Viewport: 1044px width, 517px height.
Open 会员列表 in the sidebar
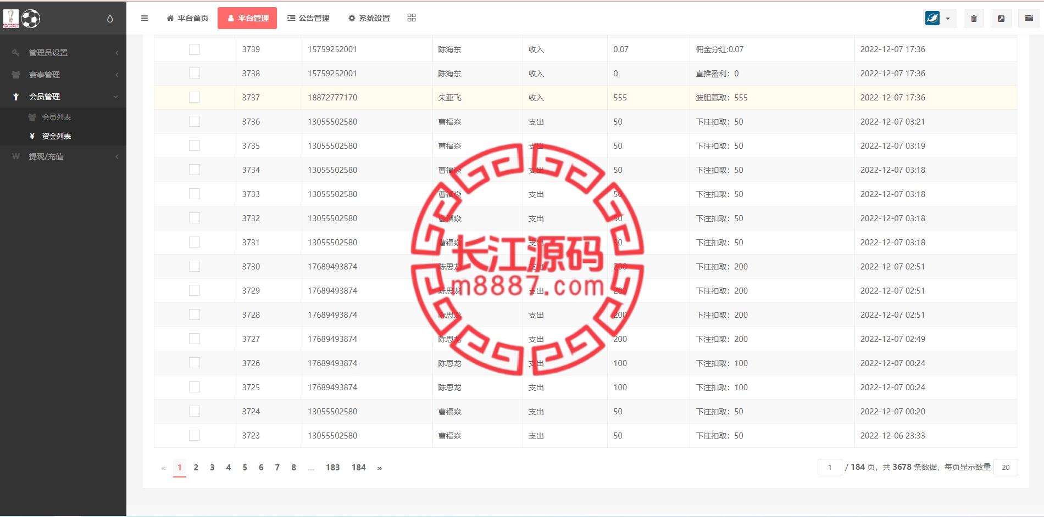pos(57,117)
